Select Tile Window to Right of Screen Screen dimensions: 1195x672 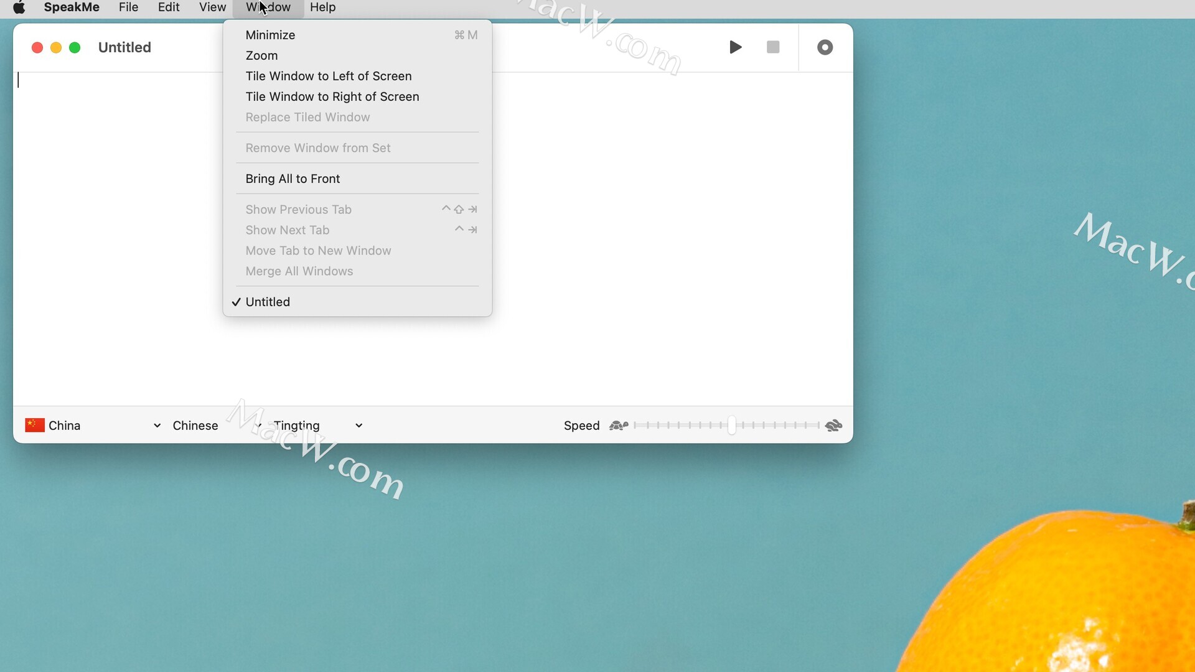pyautogui.click(x=357, y=96)
